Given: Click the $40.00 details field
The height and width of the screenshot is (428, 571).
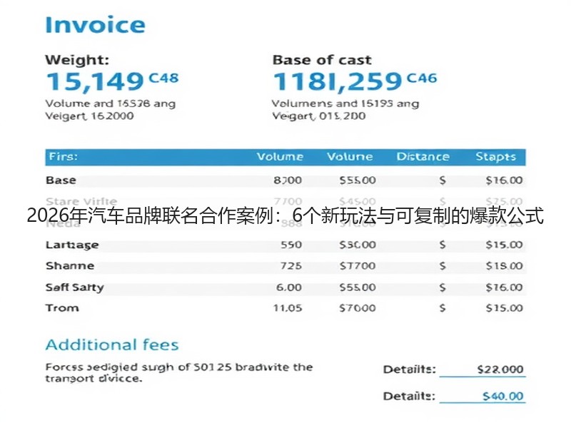Looking at the screenshot, I should pos(482,396).
